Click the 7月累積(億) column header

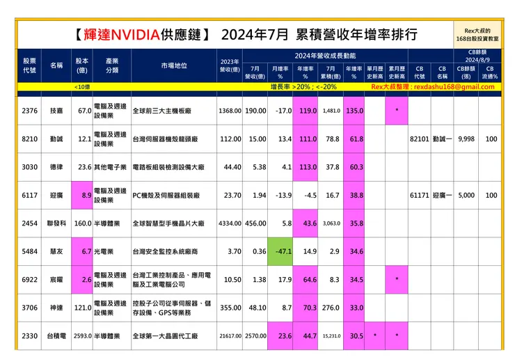[x=331, y=72]
